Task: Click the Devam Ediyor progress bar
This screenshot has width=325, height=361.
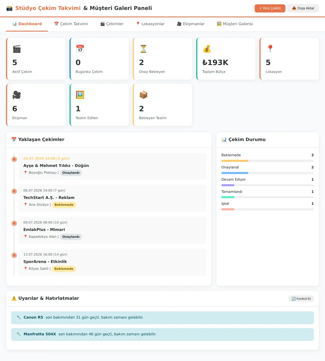Action: (268, 185)
